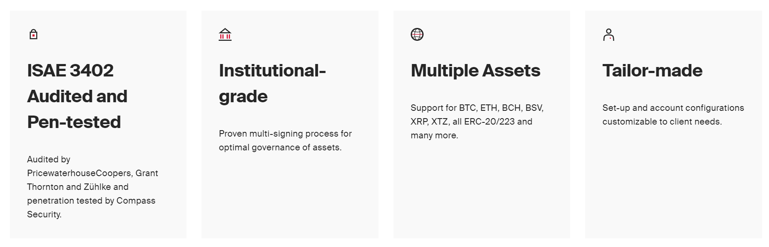This screenshot has width=769, height=247.
Task: Click the "Proven multi-signing process" description text
Action: click(x=285, y=134)
